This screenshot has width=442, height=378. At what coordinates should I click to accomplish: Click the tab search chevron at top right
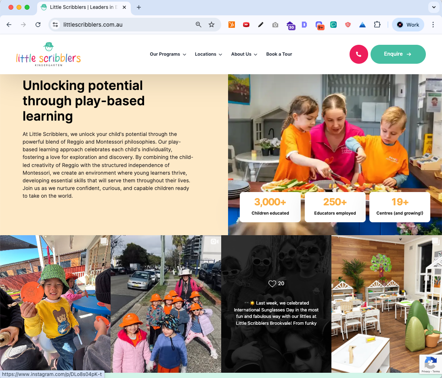coord(434,7)
